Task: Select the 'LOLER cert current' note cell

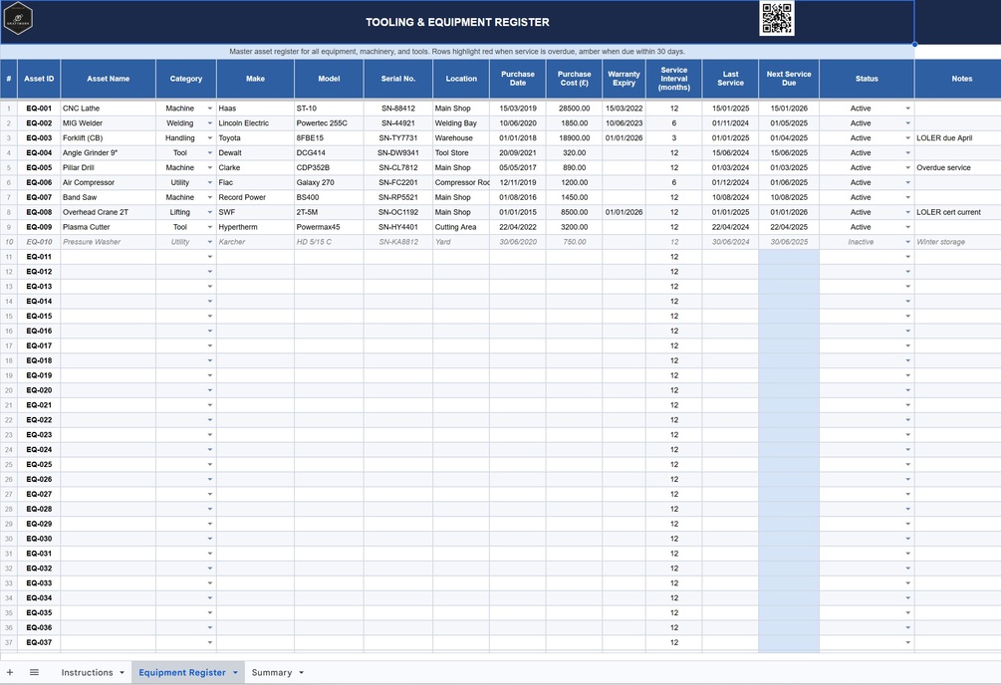Action: click(957, 212)
